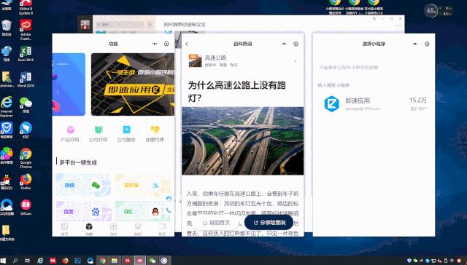Image resolution: width=467 pixels, height=265 pixels.
Task: Click the 多平台一键生成 heading
Action: [x=78, y=162]
